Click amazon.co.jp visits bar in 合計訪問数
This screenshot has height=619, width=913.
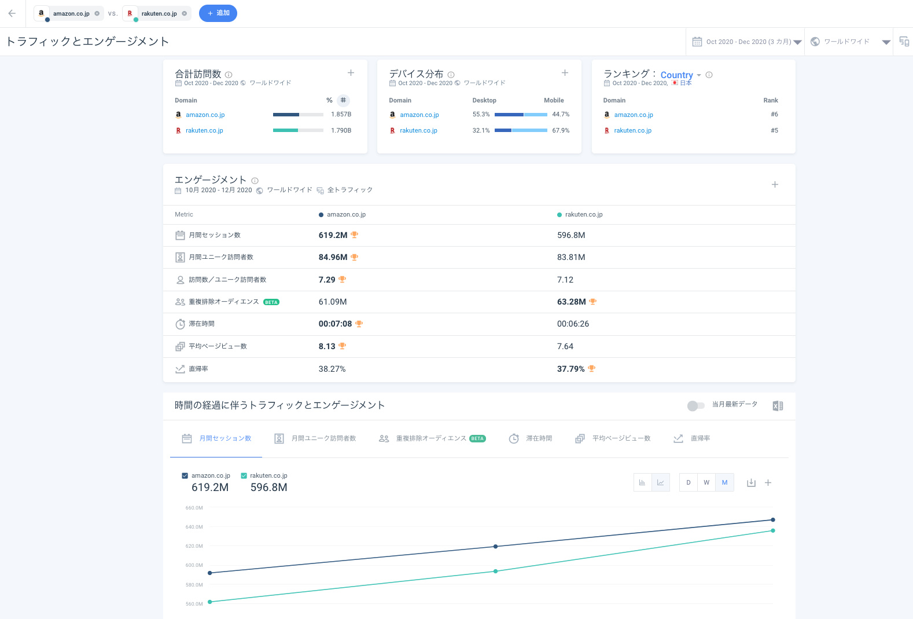pyautogui.click(x=298, y=115)
